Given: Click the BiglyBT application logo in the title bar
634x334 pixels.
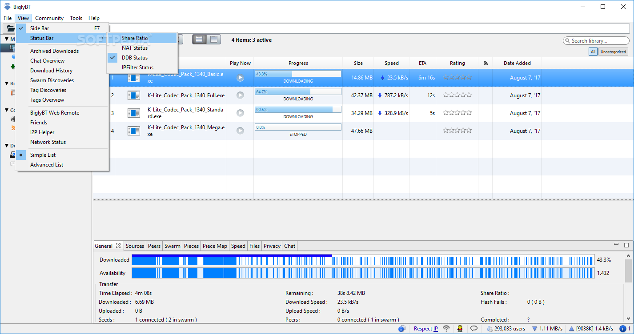Looking at the screenshot, I should 8,6.
